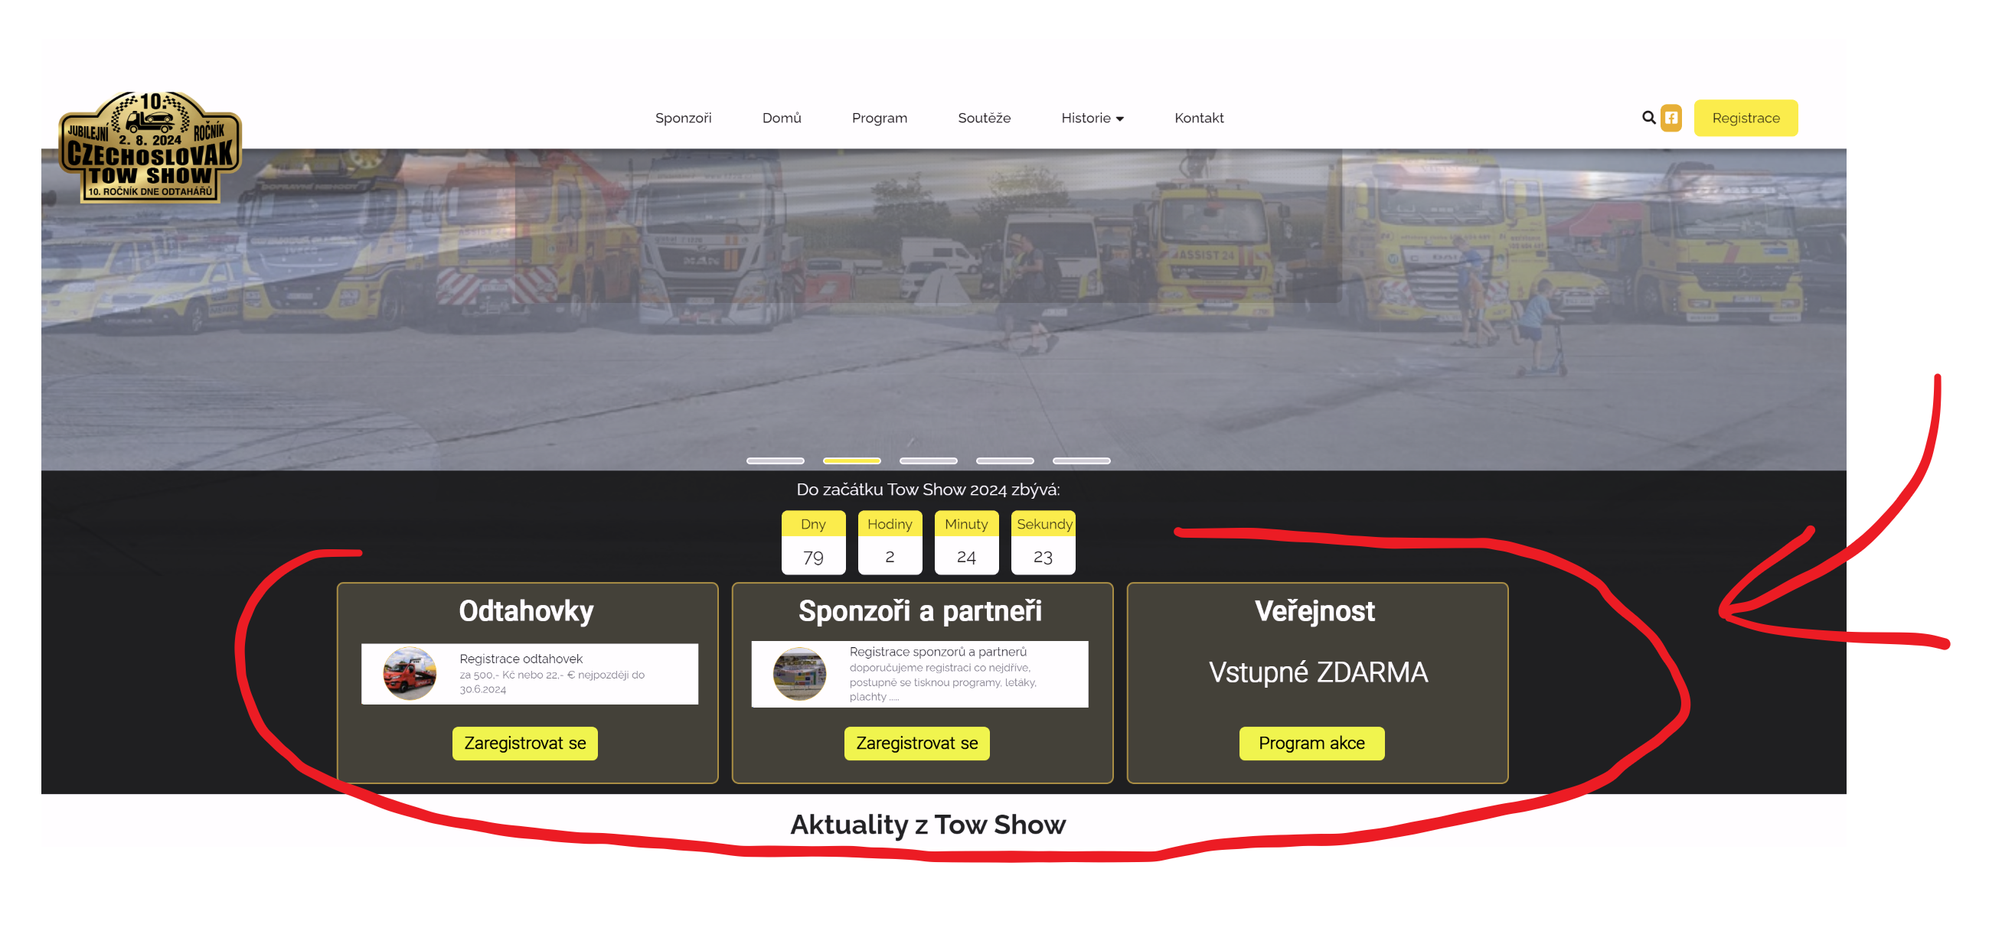Select the fifth slider indicator

[1081, 460]
